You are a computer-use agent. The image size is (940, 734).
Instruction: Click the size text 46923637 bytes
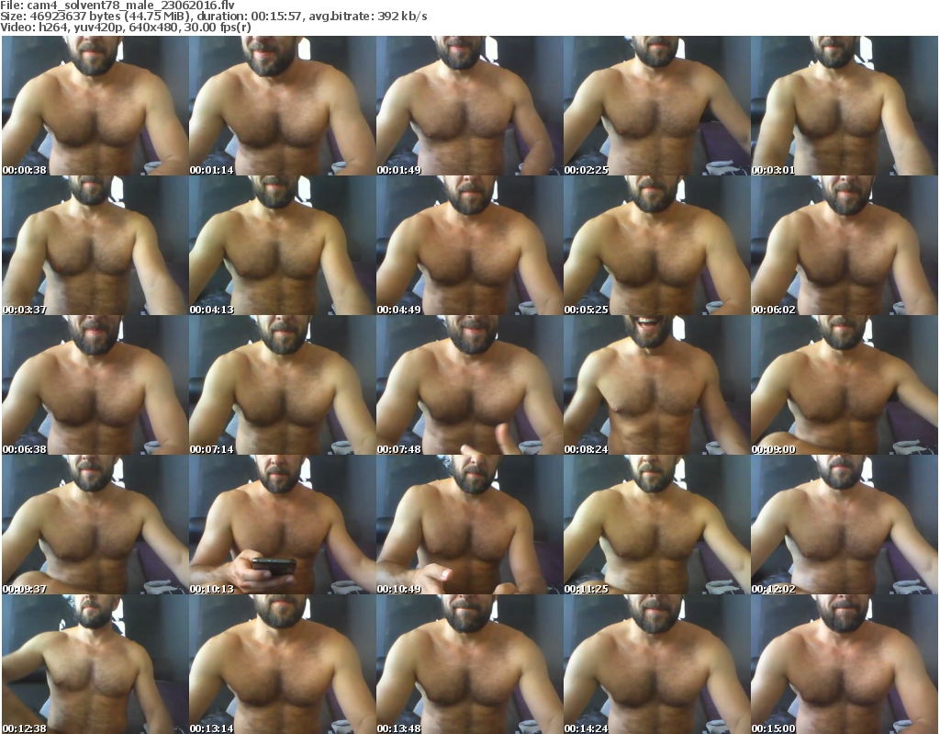[x=75, y=17]
